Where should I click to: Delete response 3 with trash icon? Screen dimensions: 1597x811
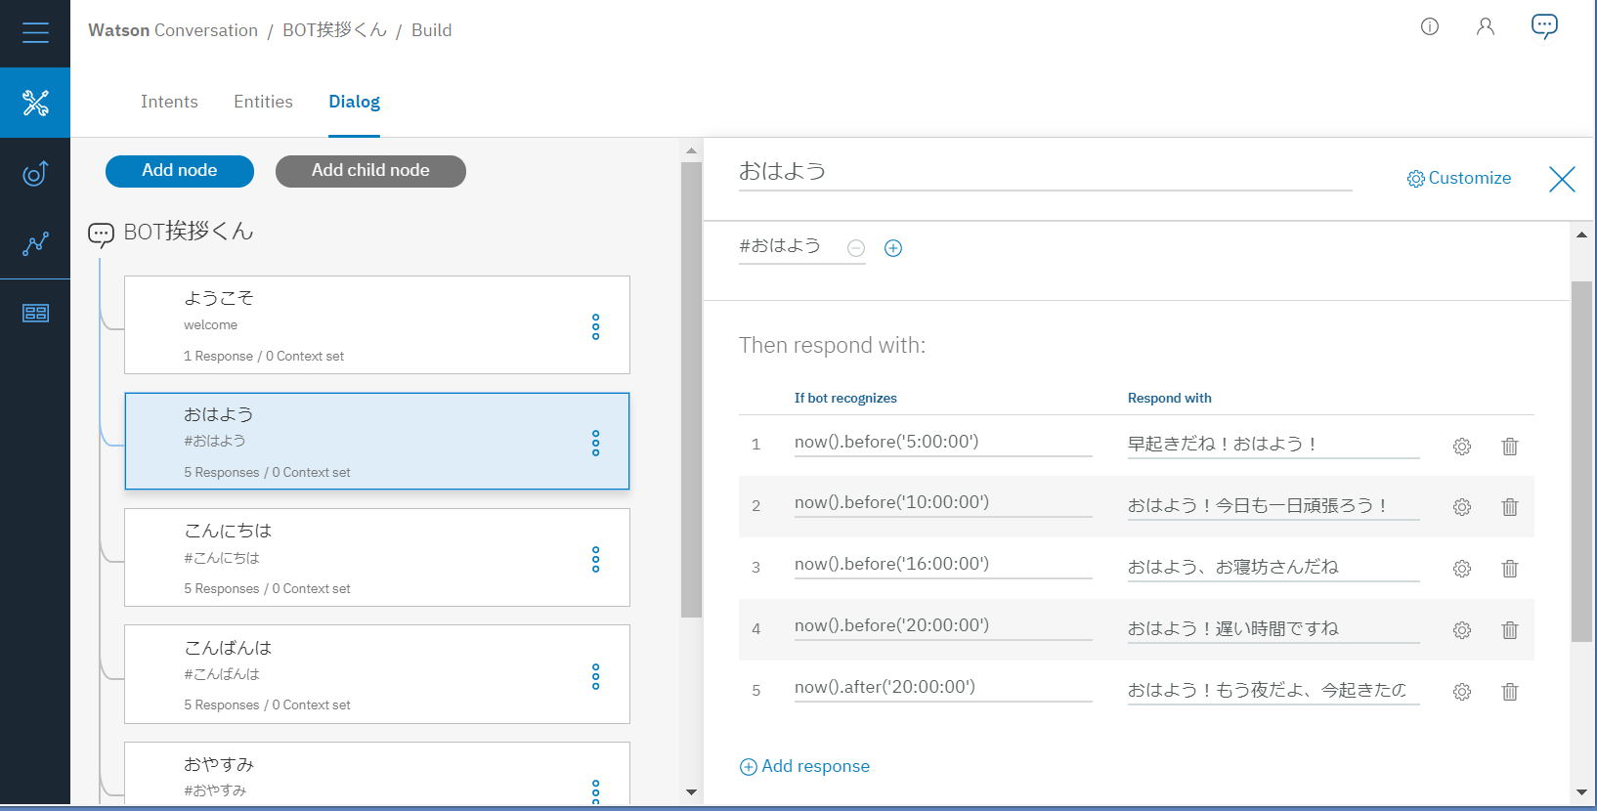(1510, 569)
